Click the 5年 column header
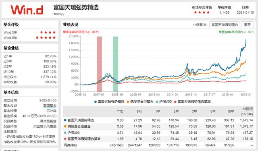Viewport: 258px width, 151px height. (x=213, y=112)
